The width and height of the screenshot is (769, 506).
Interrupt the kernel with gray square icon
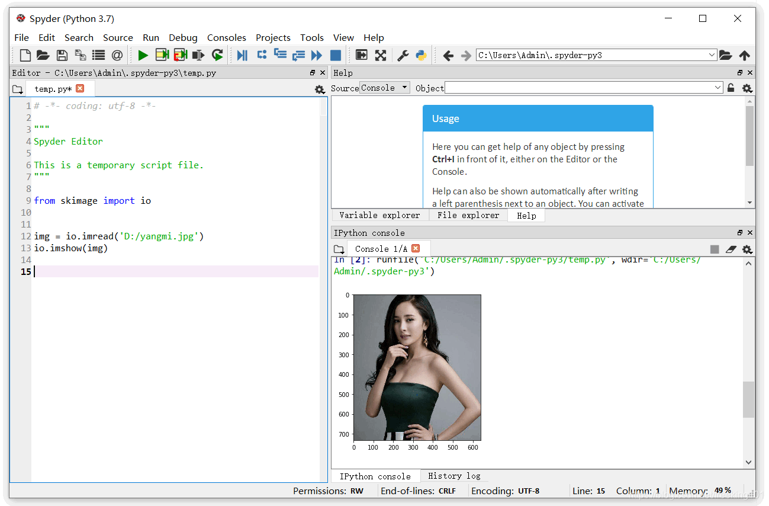pyautogui.click(x=715, y=249)
